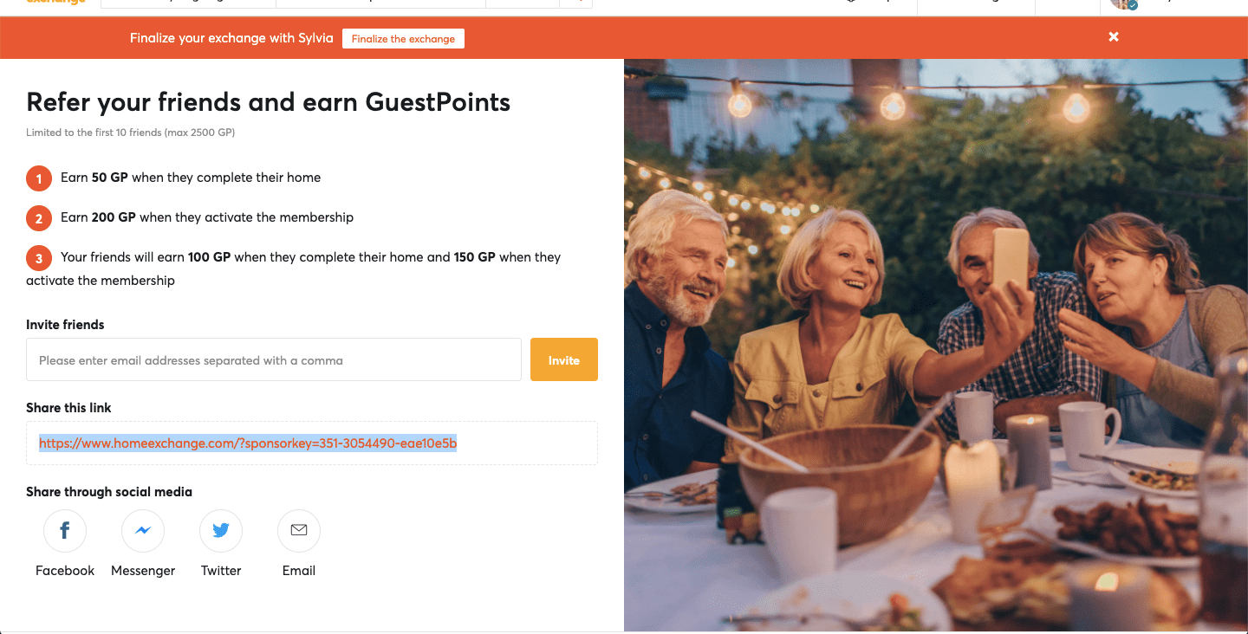Share the referral through Messenger icon
The height and width of the screenshot is (634, 1248).
click(143, 531)
